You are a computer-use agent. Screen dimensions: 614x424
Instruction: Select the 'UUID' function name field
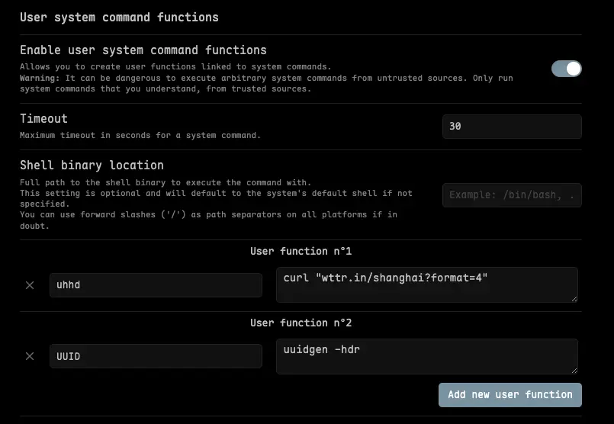pos(156,356)
